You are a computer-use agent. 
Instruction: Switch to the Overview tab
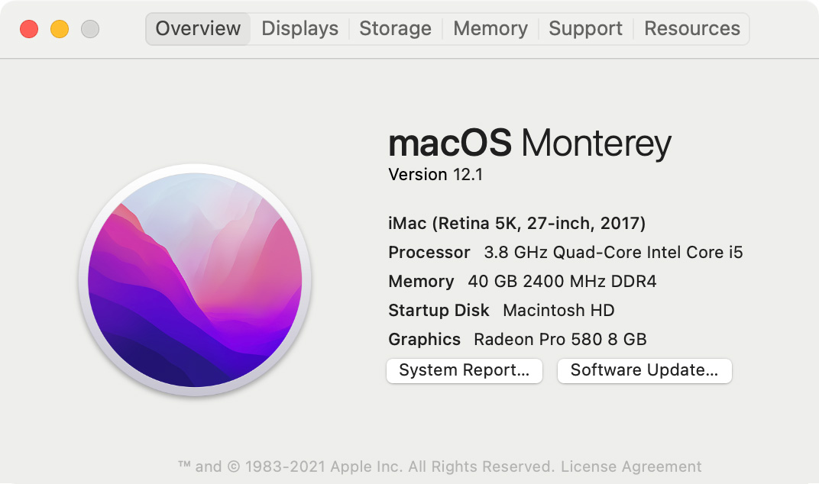[x=198, y=29]
